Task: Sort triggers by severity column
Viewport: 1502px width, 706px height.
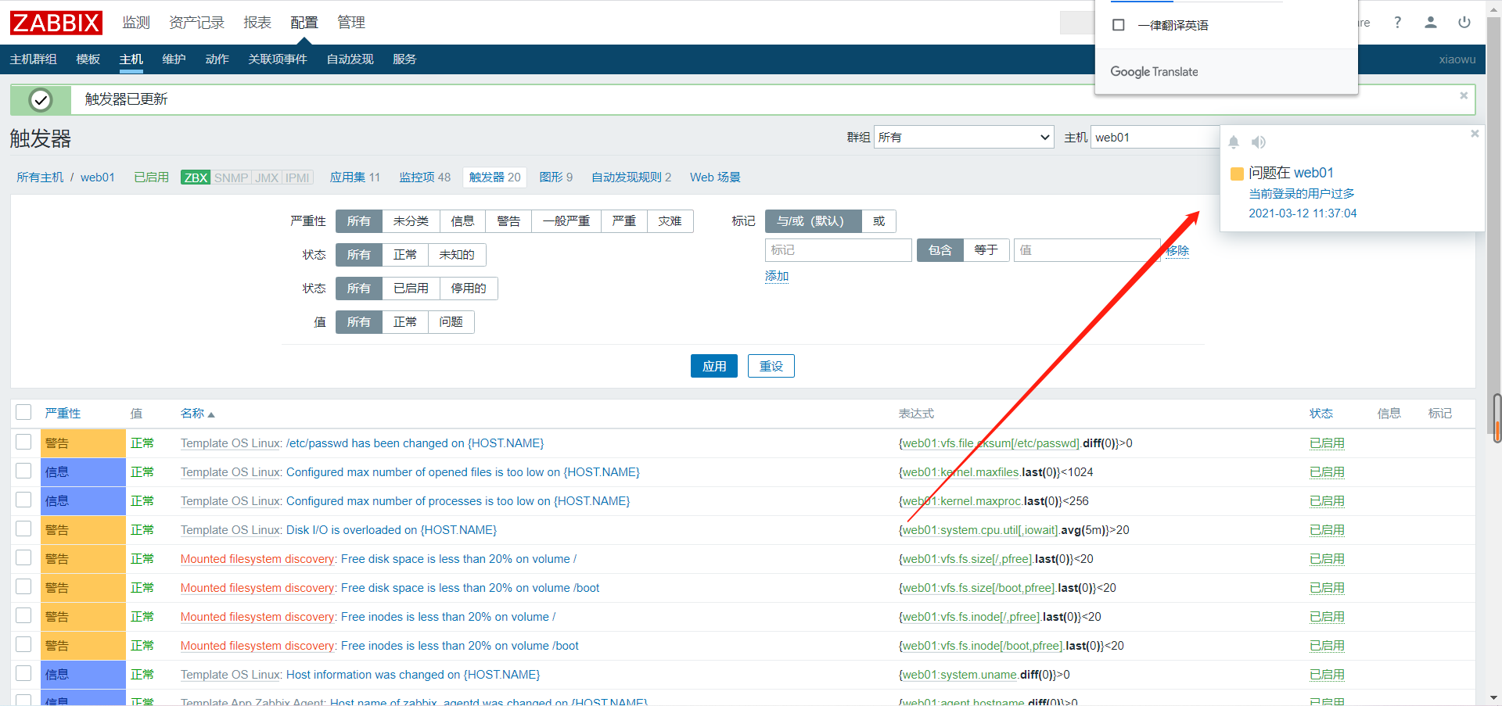Action: pos(63,414)
